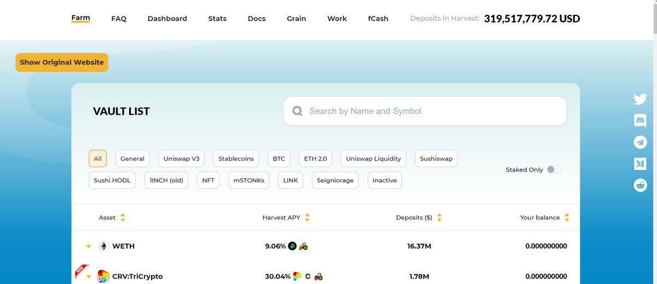Click the 319,517,779.72 USD total deposits
The image size is (657, 284).
(532, 19)
